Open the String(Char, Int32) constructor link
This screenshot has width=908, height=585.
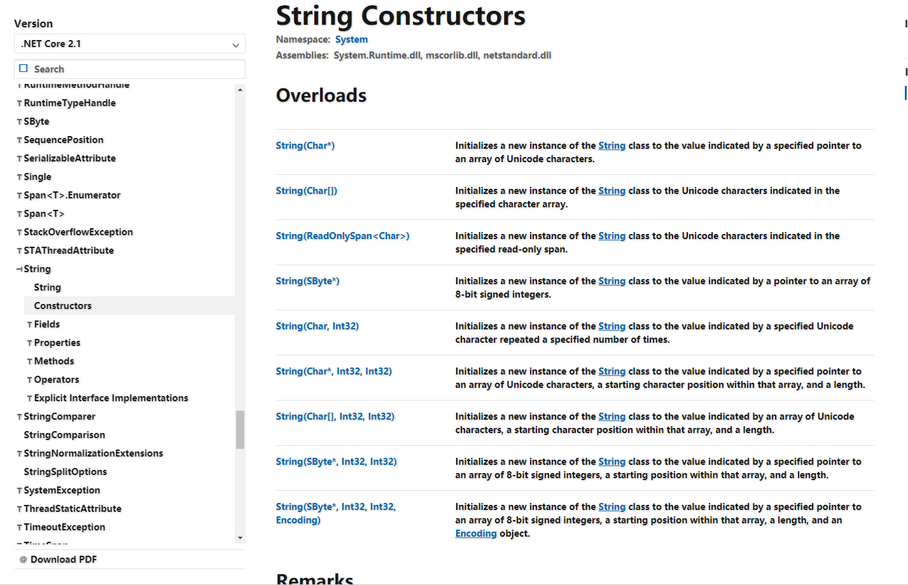coord(317,326)
